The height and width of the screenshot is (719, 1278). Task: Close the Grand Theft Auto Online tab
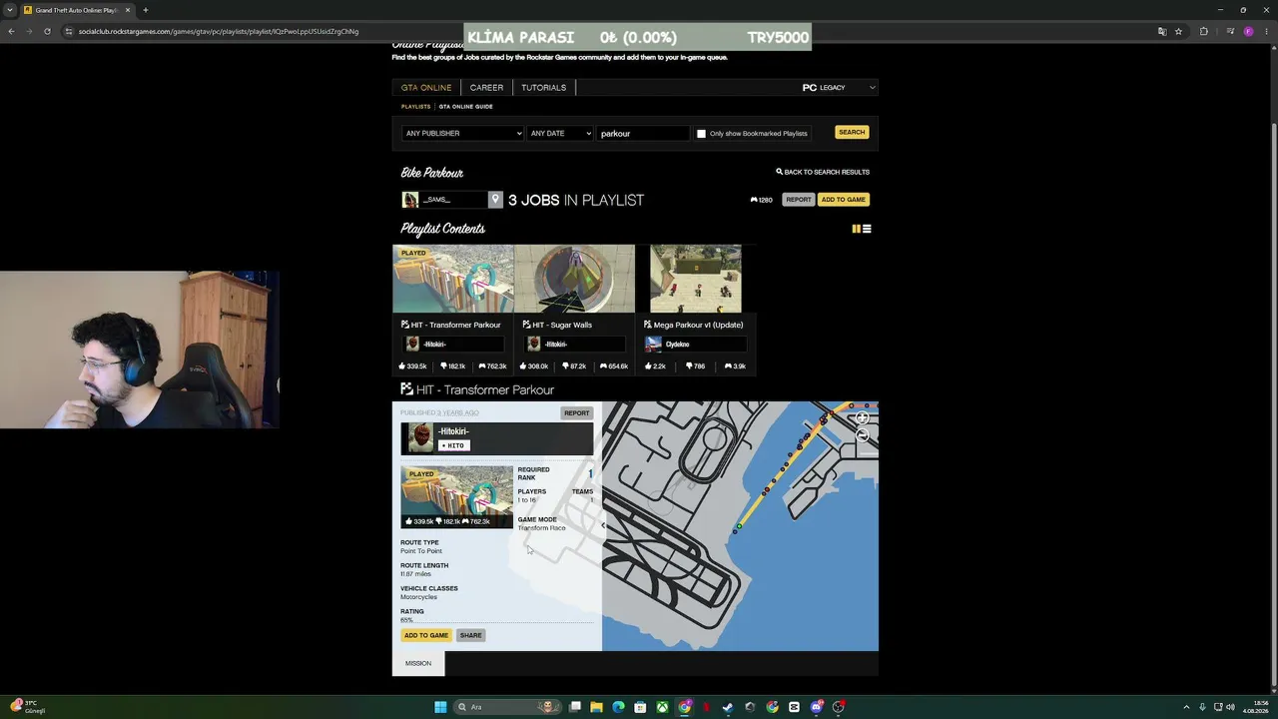128,10
